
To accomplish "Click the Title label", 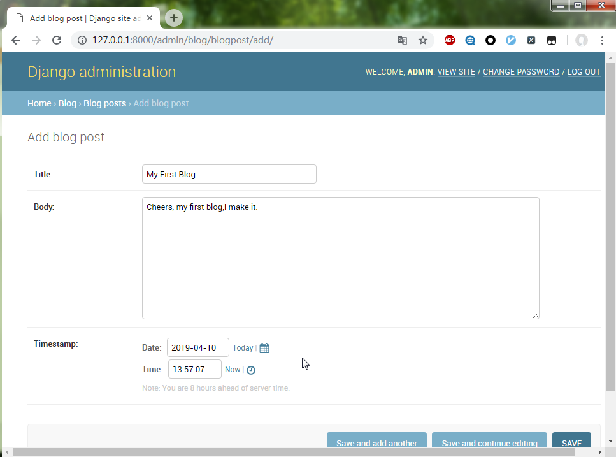I will tap(43, 174).
